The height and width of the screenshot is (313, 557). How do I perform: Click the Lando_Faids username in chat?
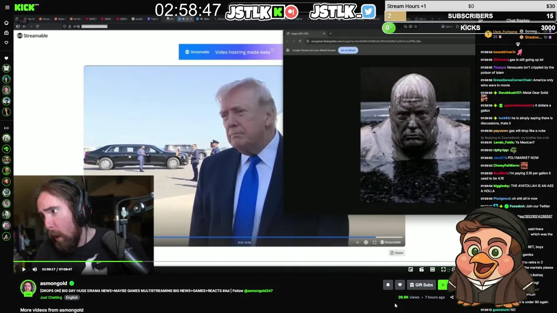click(503, 142)
